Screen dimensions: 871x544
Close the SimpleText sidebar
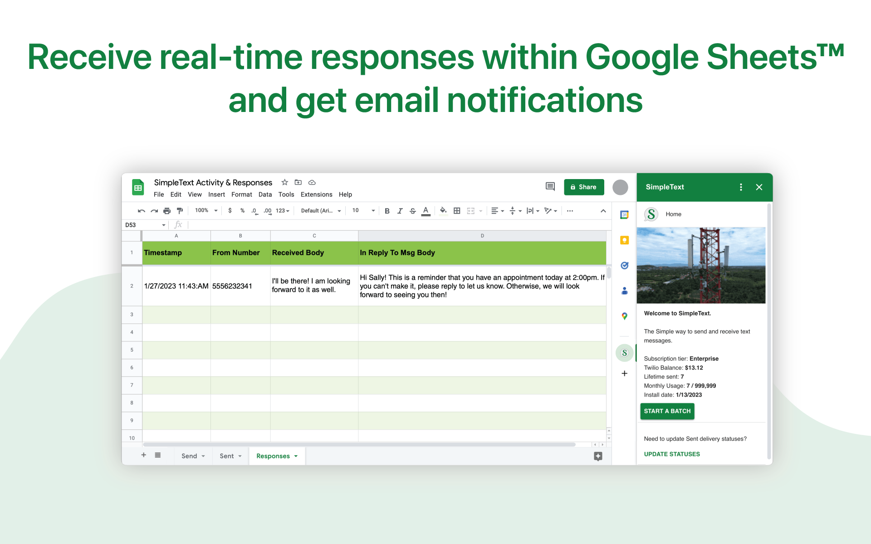click(759, 187)
